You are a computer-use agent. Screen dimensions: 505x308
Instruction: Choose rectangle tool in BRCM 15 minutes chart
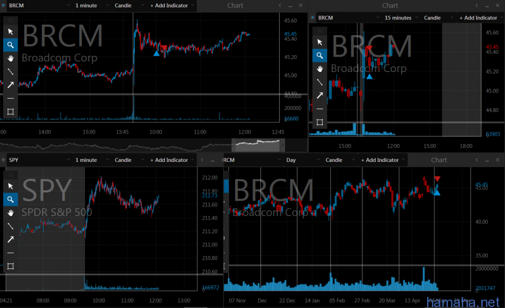[319, 122]
